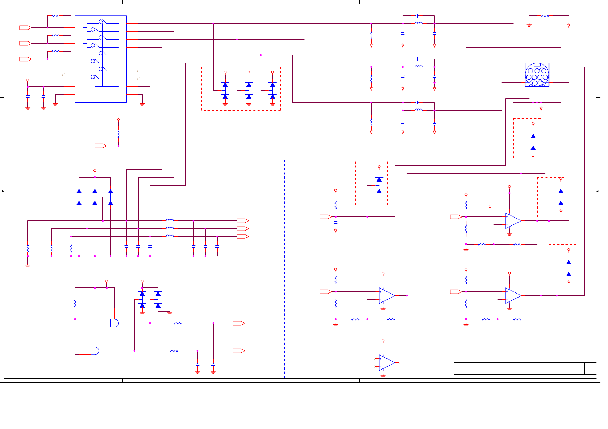Select the circular mini-DIN connector symbol
This screenshot has width=608, height=429.
point(537,75)
